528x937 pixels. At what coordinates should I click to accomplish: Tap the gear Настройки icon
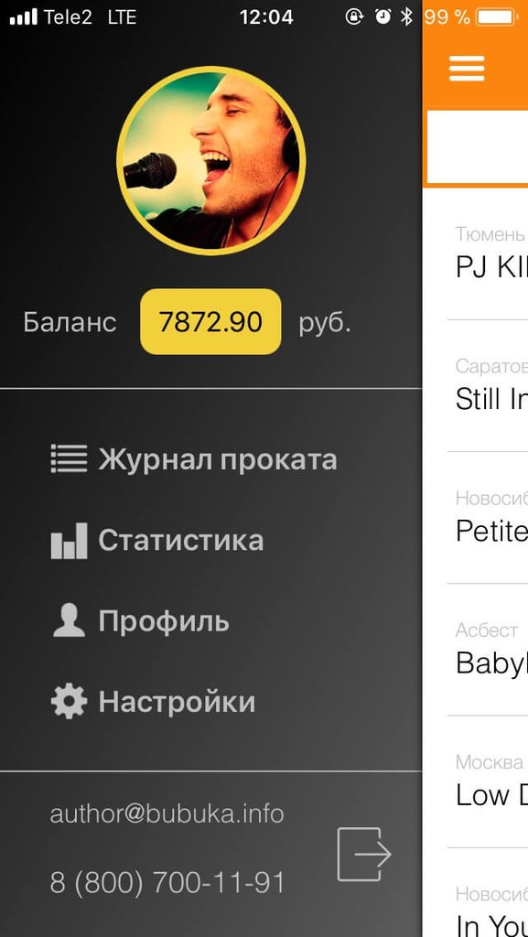[x=69, y=701]
